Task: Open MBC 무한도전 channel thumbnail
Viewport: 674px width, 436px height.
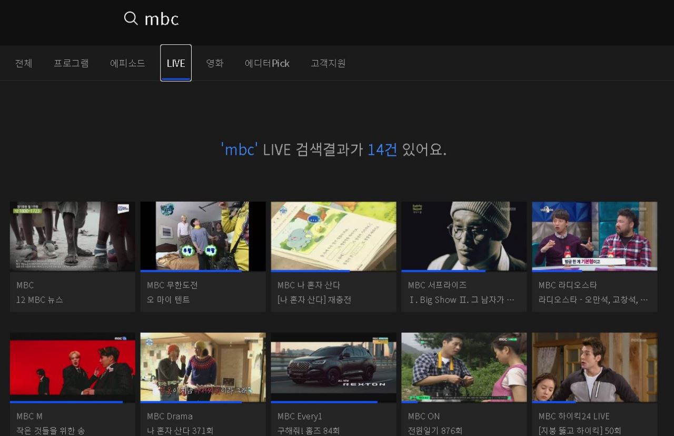Action: (x=203, y=236)
